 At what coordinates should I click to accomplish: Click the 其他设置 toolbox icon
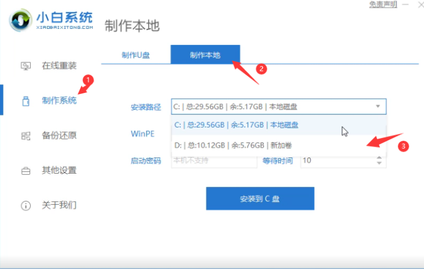(x=26, y=171)
